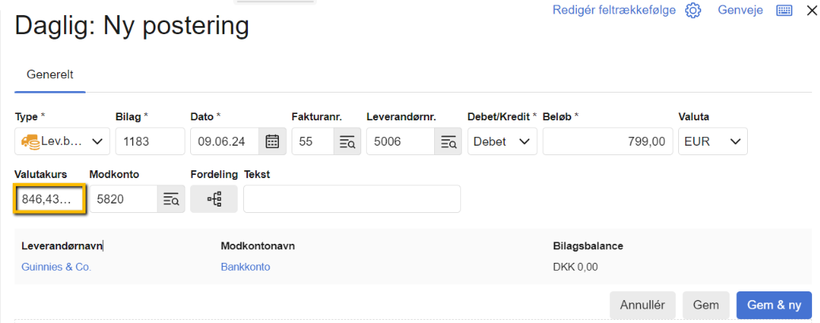
Task: Focus the Beløb amount field
Action: point(607,142)
